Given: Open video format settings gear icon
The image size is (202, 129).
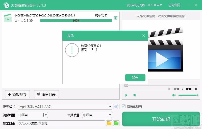Looking at the screenshot, I should (116, 106).
